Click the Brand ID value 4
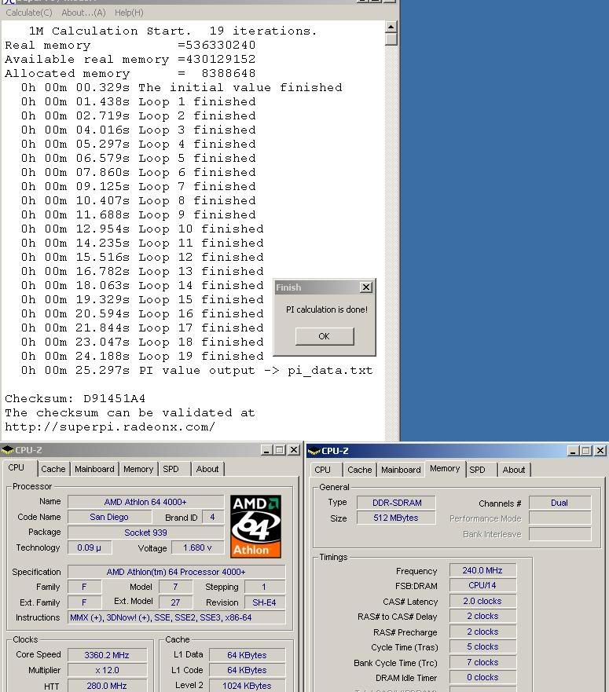This screenshot has height=692, width=609. [x=212, y=517]
